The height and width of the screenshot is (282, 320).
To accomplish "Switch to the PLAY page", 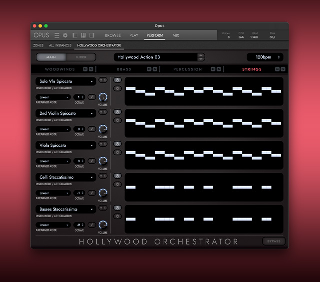I will 134,35.
